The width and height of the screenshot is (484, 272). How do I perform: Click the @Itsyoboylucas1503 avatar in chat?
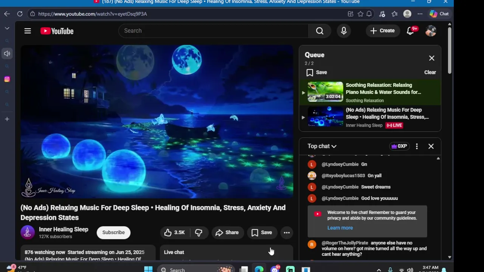[x=312, y=176]
